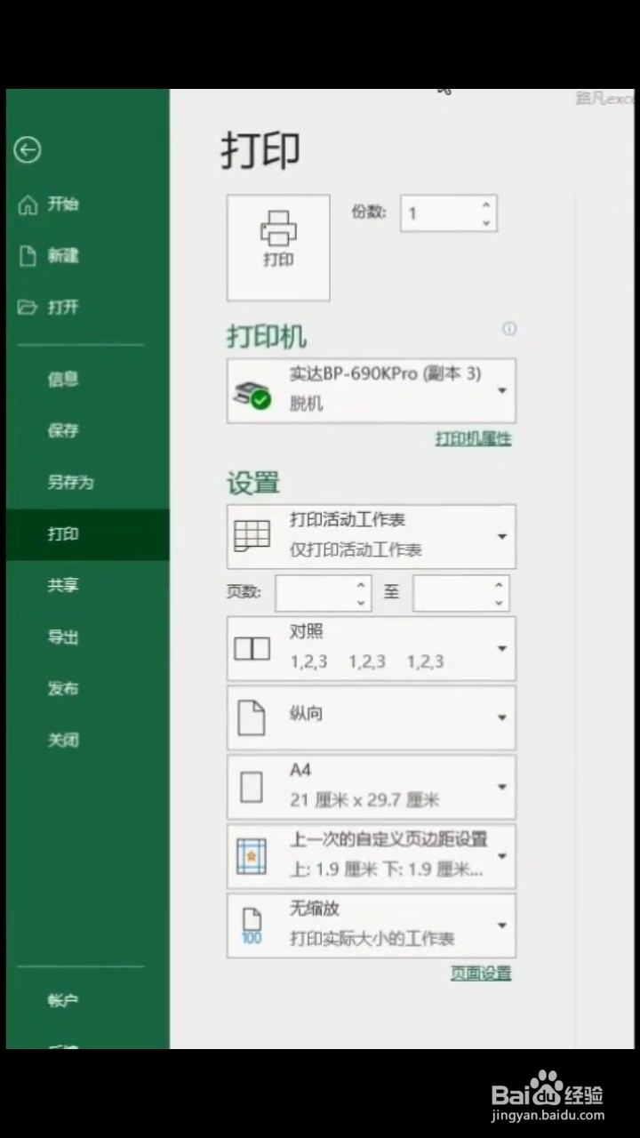Increment the 页数 start page spinner
This screenshot has height=1138, width=640.
(361, 585)
